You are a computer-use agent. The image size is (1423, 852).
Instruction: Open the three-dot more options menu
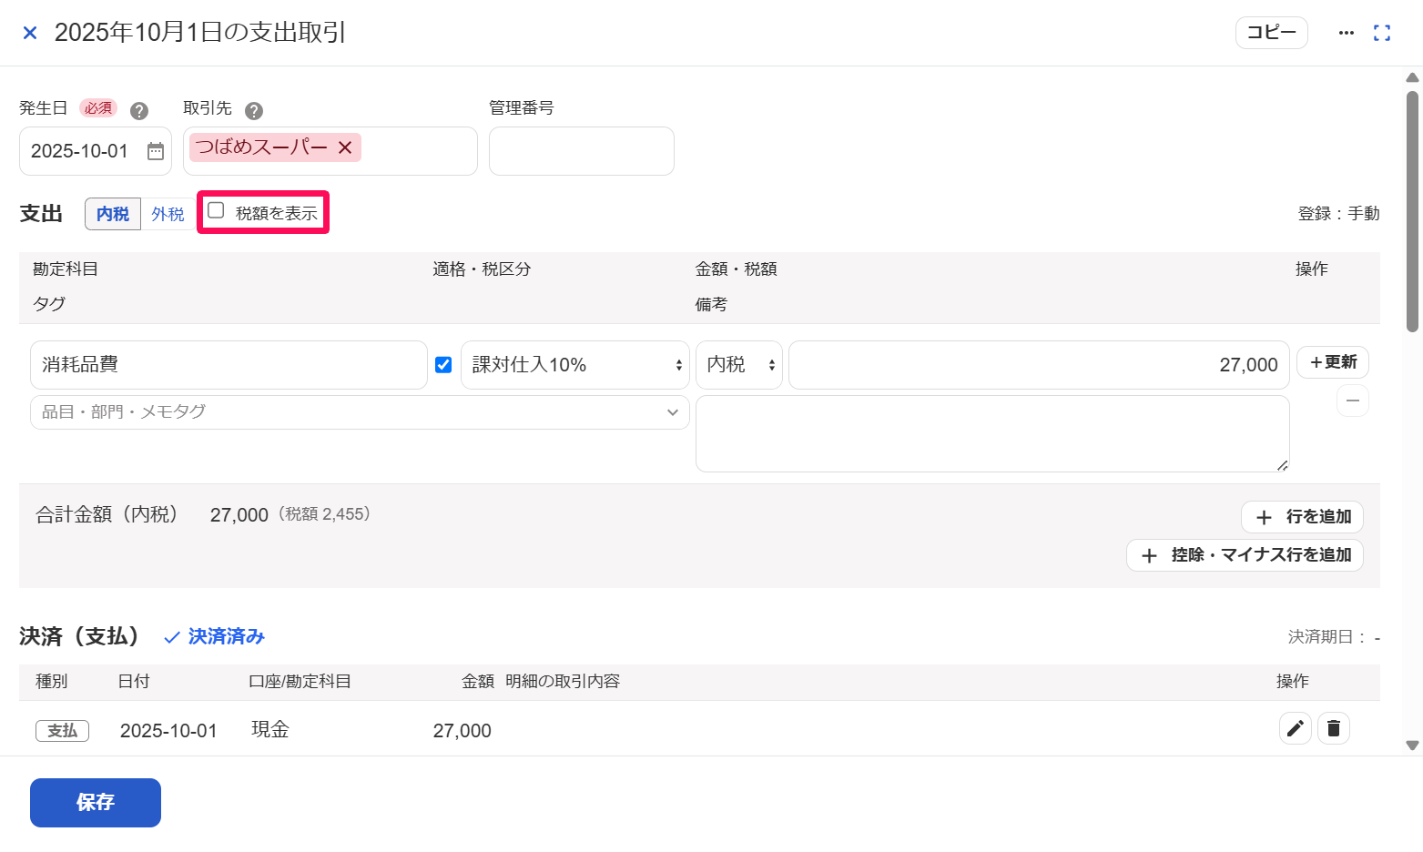click(1347, 33)
